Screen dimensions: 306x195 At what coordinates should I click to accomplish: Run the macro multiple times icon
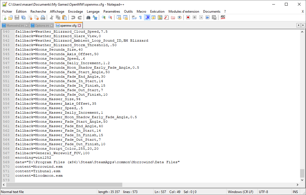click(x=207, y=17)
